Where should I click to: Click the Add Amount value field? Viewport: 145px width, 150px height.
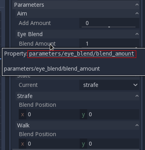(110, 23)
